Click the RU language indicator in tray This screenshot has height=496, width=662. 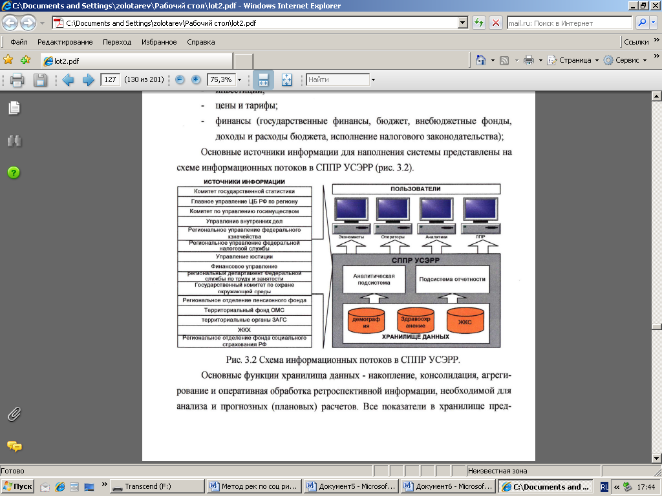(604, 487)
